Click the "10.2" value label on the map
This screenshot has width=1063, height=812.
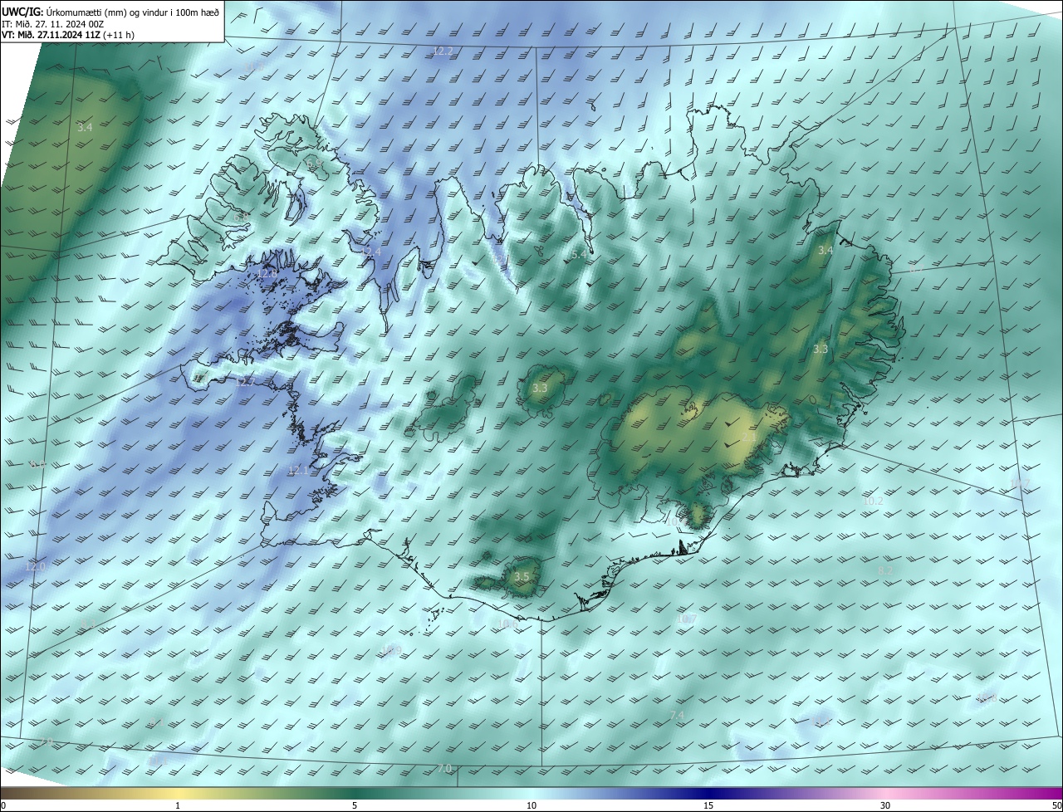[x=873, y=501]
